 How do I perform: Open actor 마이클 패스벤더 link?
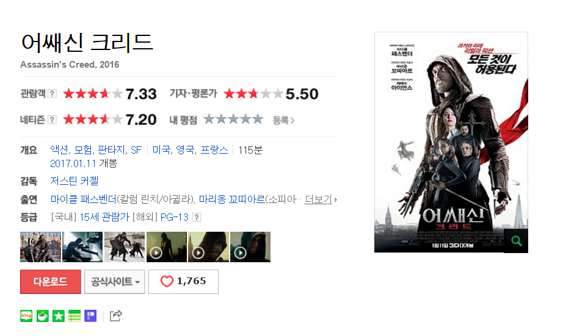pyautogui.click(x=83, y=199)
